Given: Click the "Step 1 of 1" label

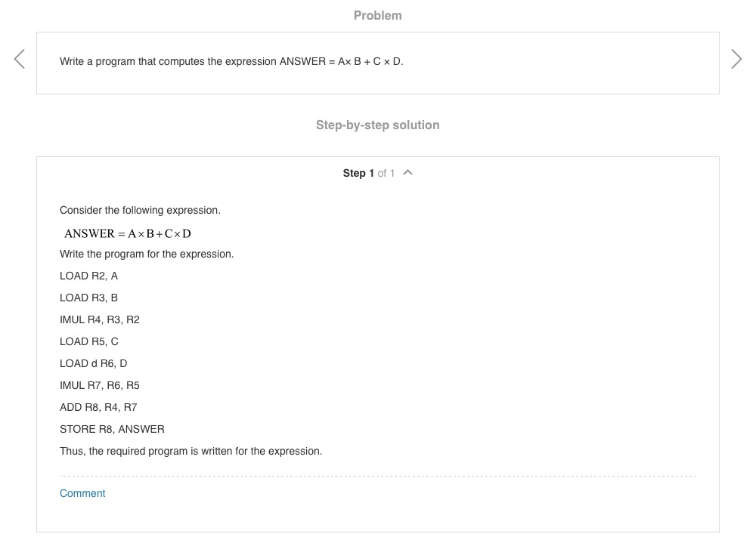Looking at the screenshot, I should 368,174.
